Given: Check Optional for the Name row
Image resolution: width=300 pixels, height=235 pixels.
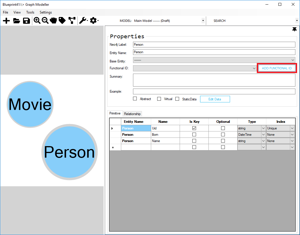Looking at the screenshot, I should click(223, 141).
